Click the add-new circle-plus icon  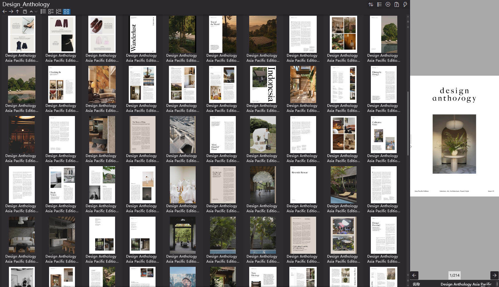click(387, 5)
